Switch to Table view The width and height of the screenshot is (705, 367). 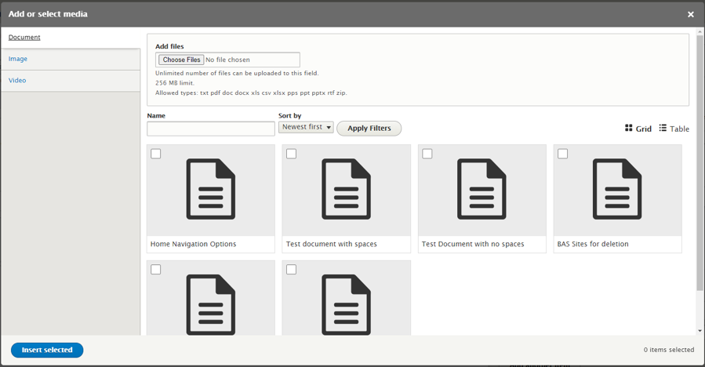coord(674,129)
